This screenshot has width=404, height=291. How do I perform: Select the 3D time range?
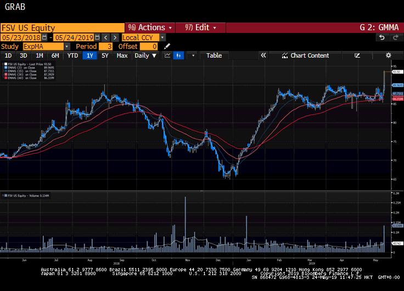coord(24,55)
